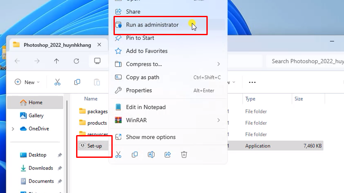Click Run as administrator in context menu
This screenshot has height=193, width=344.
152,25
